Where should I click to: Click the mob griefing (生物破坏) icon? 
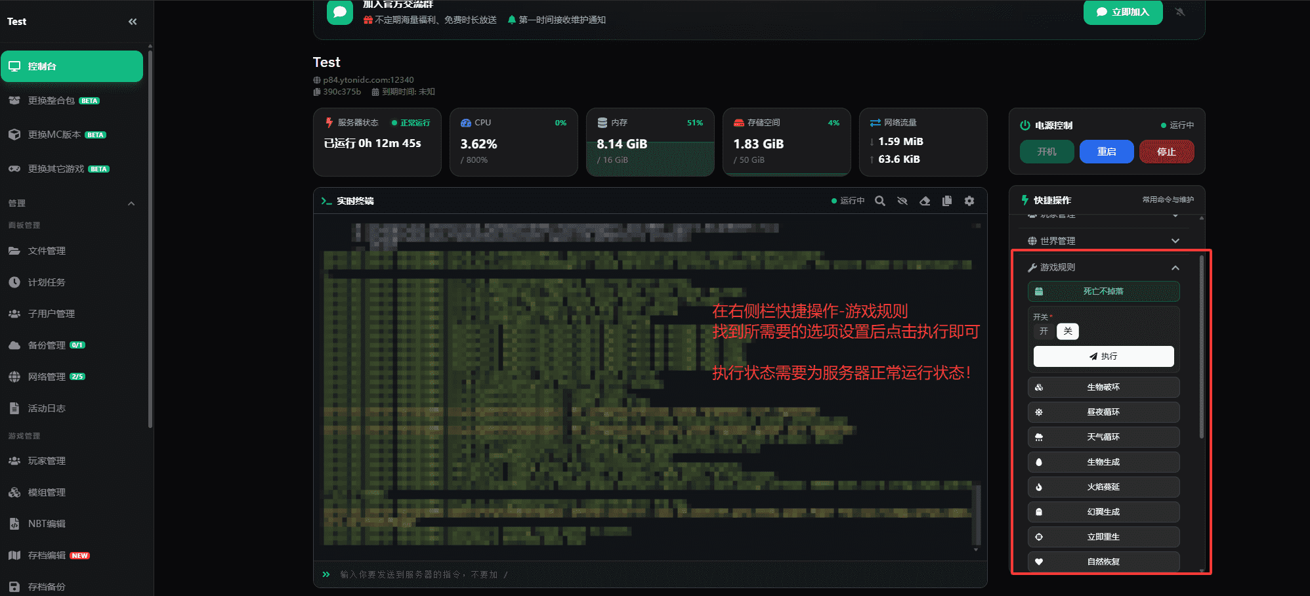click(x=1039, y=387)
